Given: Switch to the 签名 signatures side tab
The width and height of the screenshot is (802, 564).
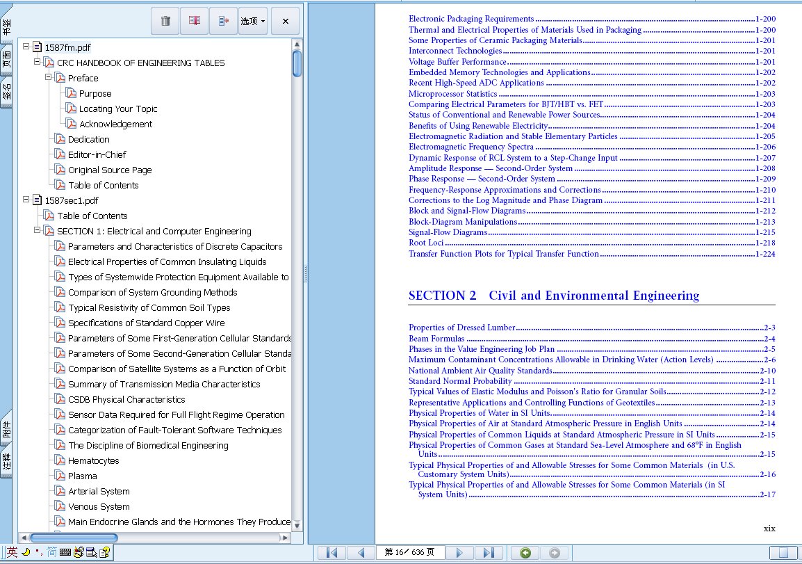Looking at the screenshot, I should pyautogui.click(x=6, y=92).
